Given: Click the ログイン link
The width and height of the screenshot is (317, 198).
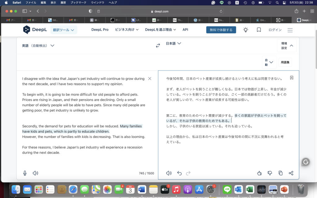Looking at the screenshot, I should pyautogui.click(x=275, y=30).
